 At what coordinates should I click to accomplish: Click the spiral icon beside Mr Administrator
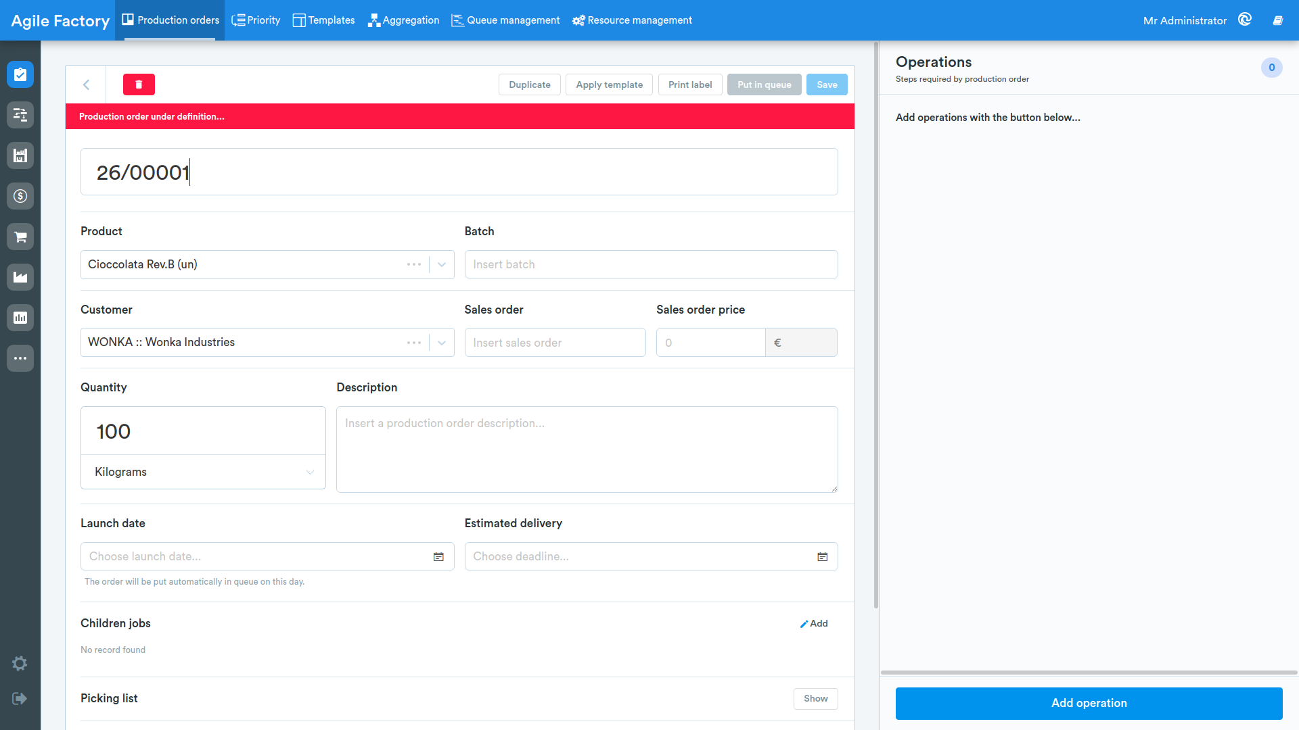coord(1245,20)
